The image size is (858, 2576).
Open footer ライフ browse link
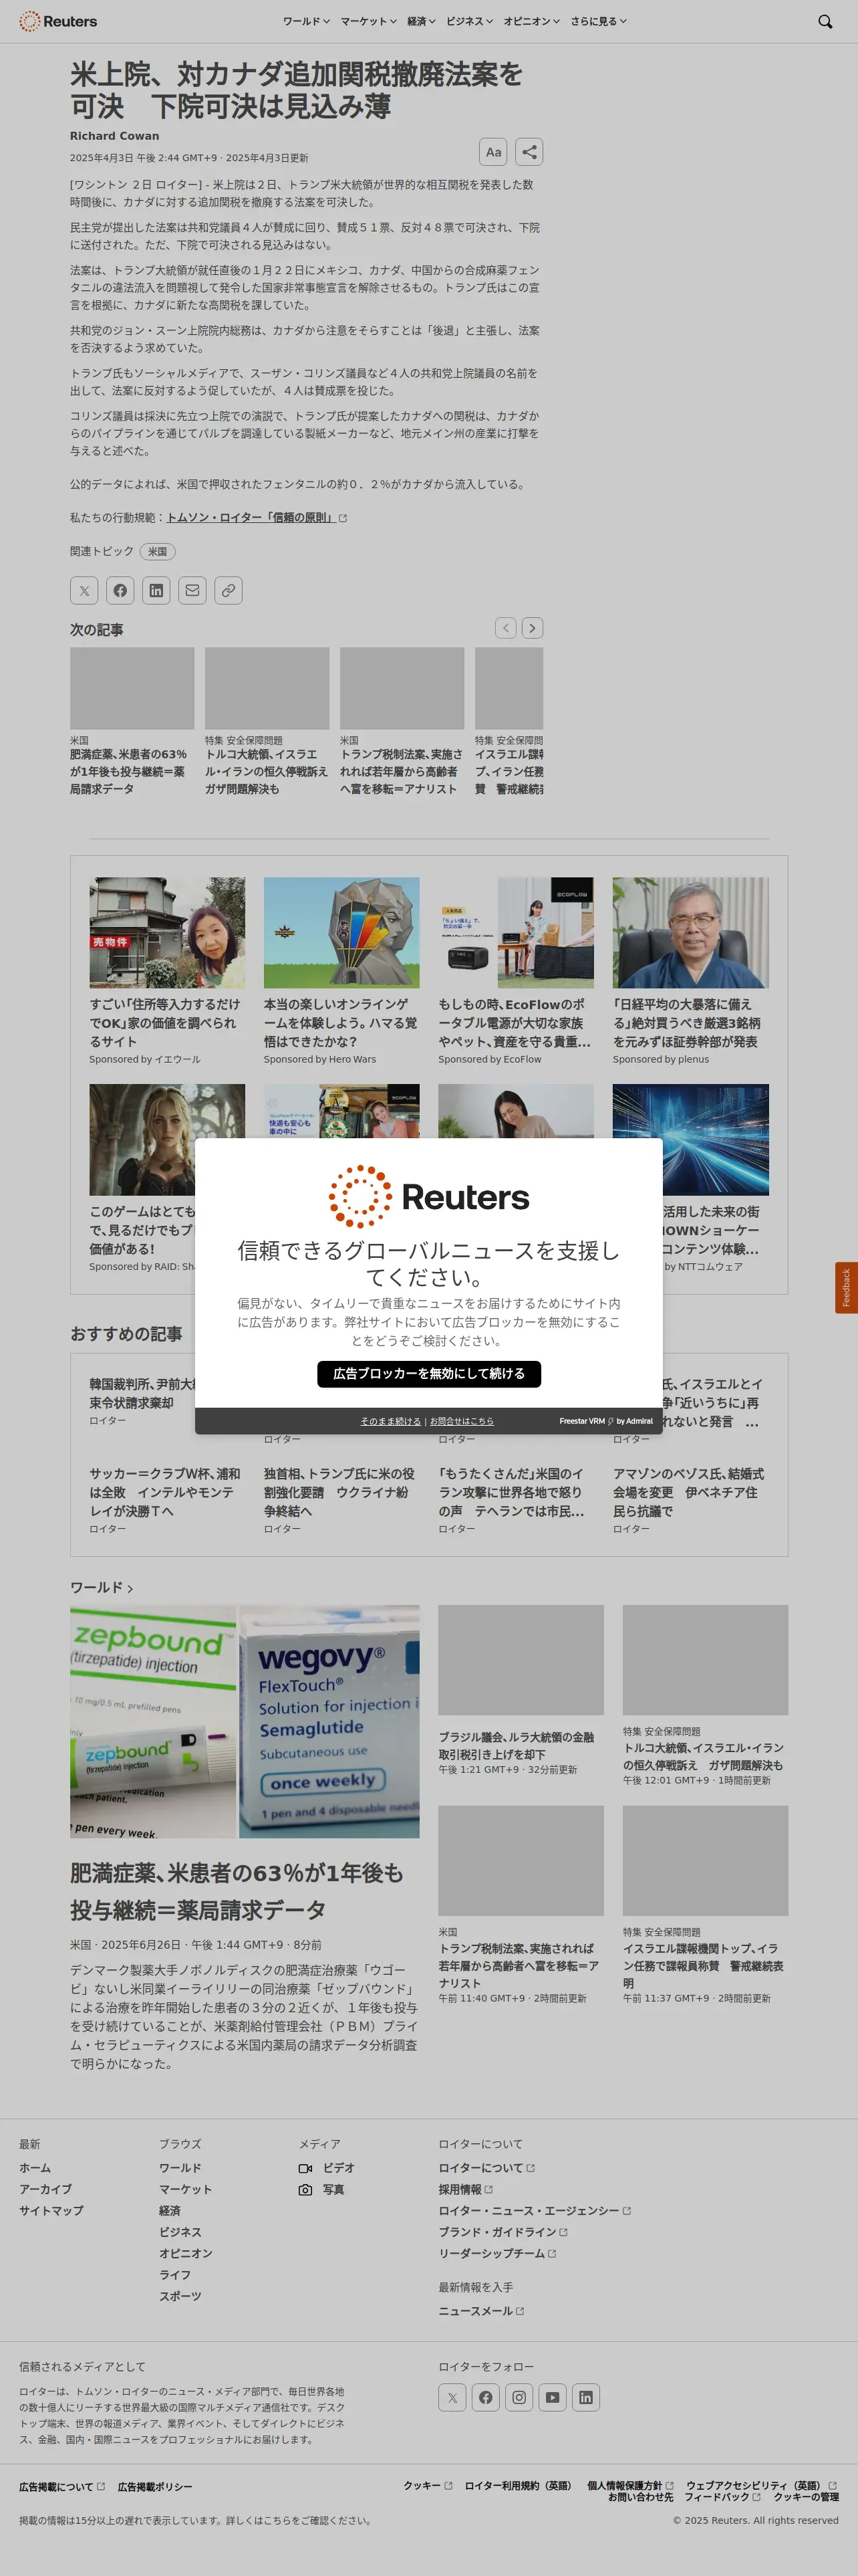[175, 2275]
